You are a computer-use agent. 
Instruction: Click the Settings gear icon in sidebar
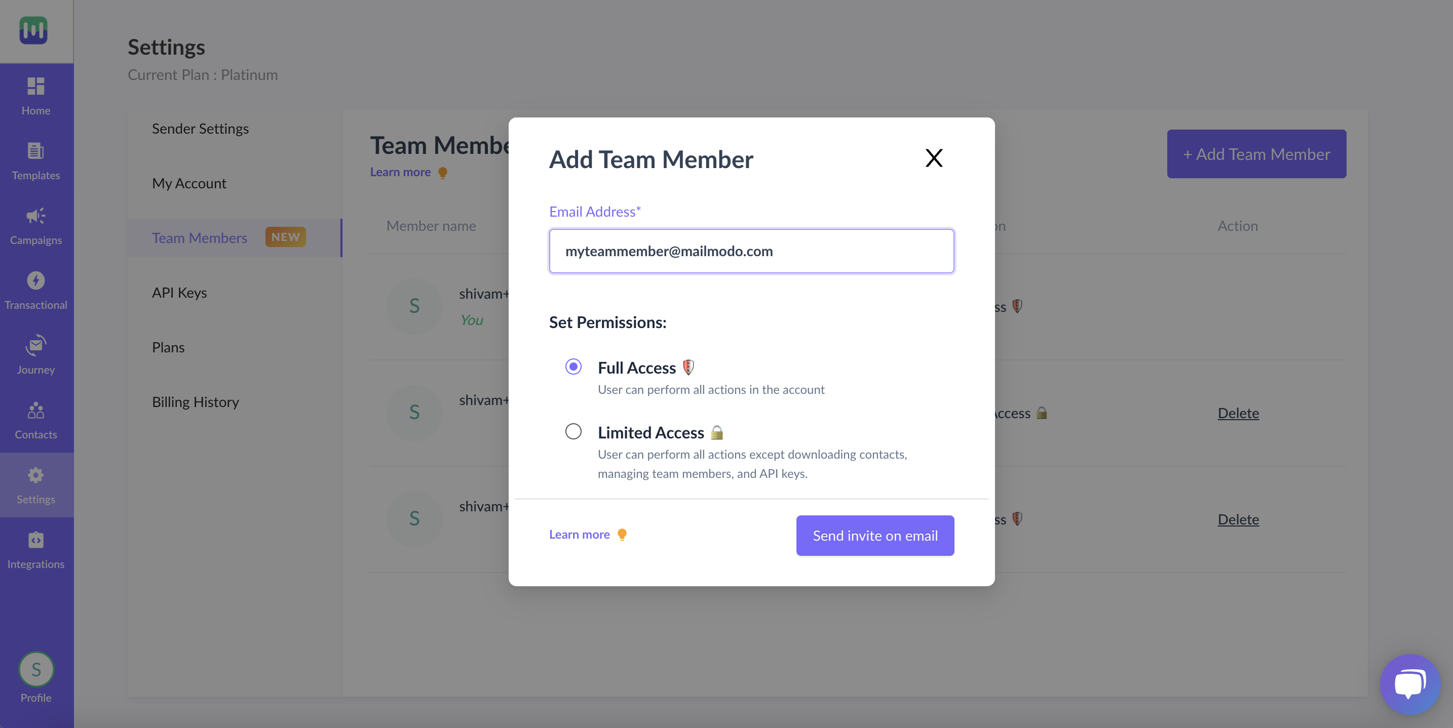click(35, 474)
